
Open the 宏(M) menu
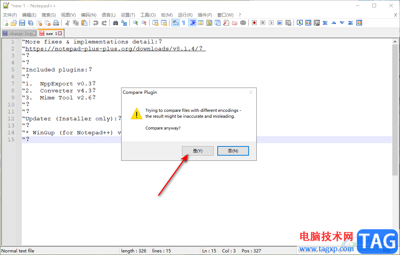166,15
